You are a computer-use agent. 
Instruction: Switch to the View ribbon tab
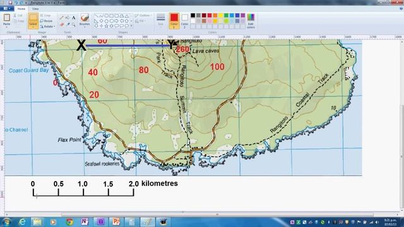pyautogui.click(x=35, y=8)
